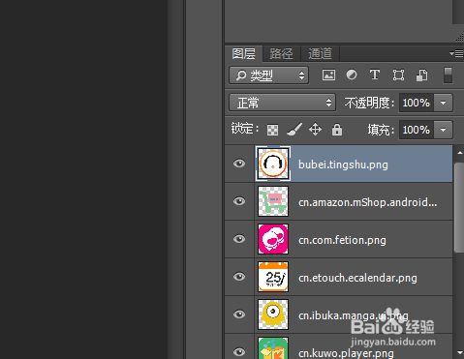Screen dimensions: 464x359
Task: Open the layers panel flyout menu
Action: pyautogui.click(x=456, y=53)
